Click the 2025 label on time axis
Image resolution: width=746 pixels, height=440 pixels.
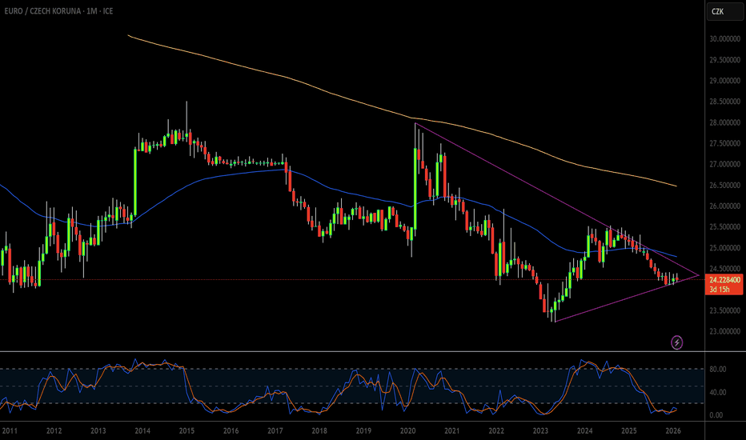(629, 431)
